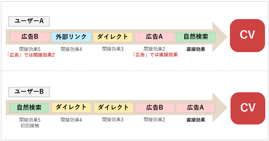Click 間接効果4 label under 外部リンク
269x141 pixels.
pos(71,49)
